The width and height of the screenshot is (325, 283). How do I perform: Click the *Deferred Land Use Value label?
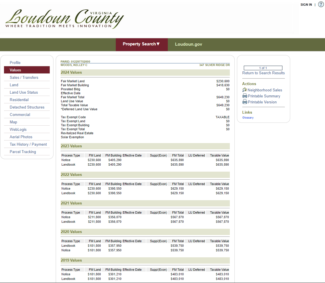click(x=79, y=109)
